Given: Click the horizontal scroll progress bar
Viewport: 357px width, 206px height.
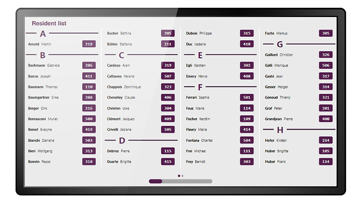Looking at the screenshot, I should pyautogui.click(x=181, y=181).
